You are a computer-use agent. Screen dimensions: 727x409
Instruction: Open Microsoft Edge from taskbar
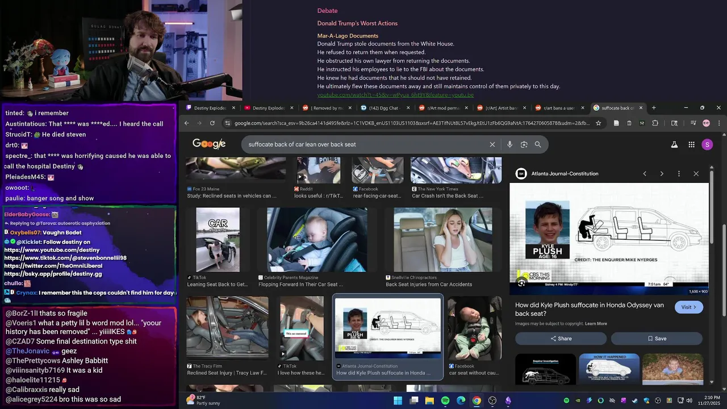click(x=461, y=400)
